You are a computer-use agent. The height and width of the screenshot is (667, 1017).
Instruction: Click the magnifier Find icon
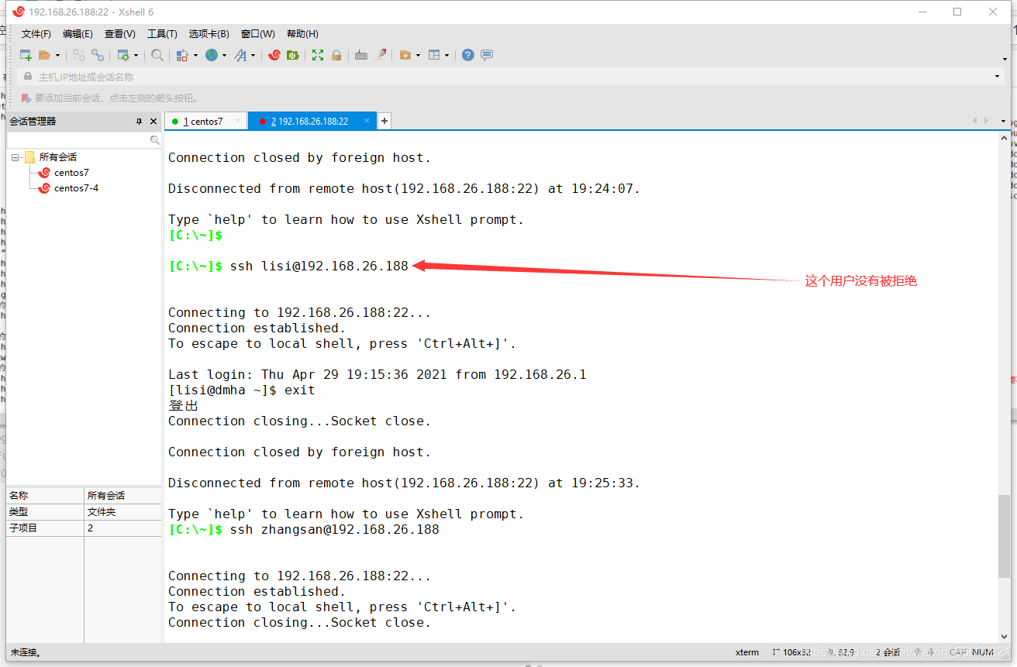click(x=157, y=55)
